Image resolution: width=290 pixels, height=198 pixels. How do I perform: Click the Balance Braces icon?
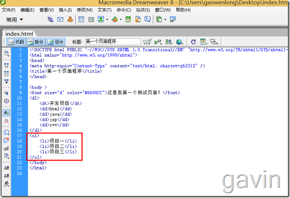tap(6, 101)
